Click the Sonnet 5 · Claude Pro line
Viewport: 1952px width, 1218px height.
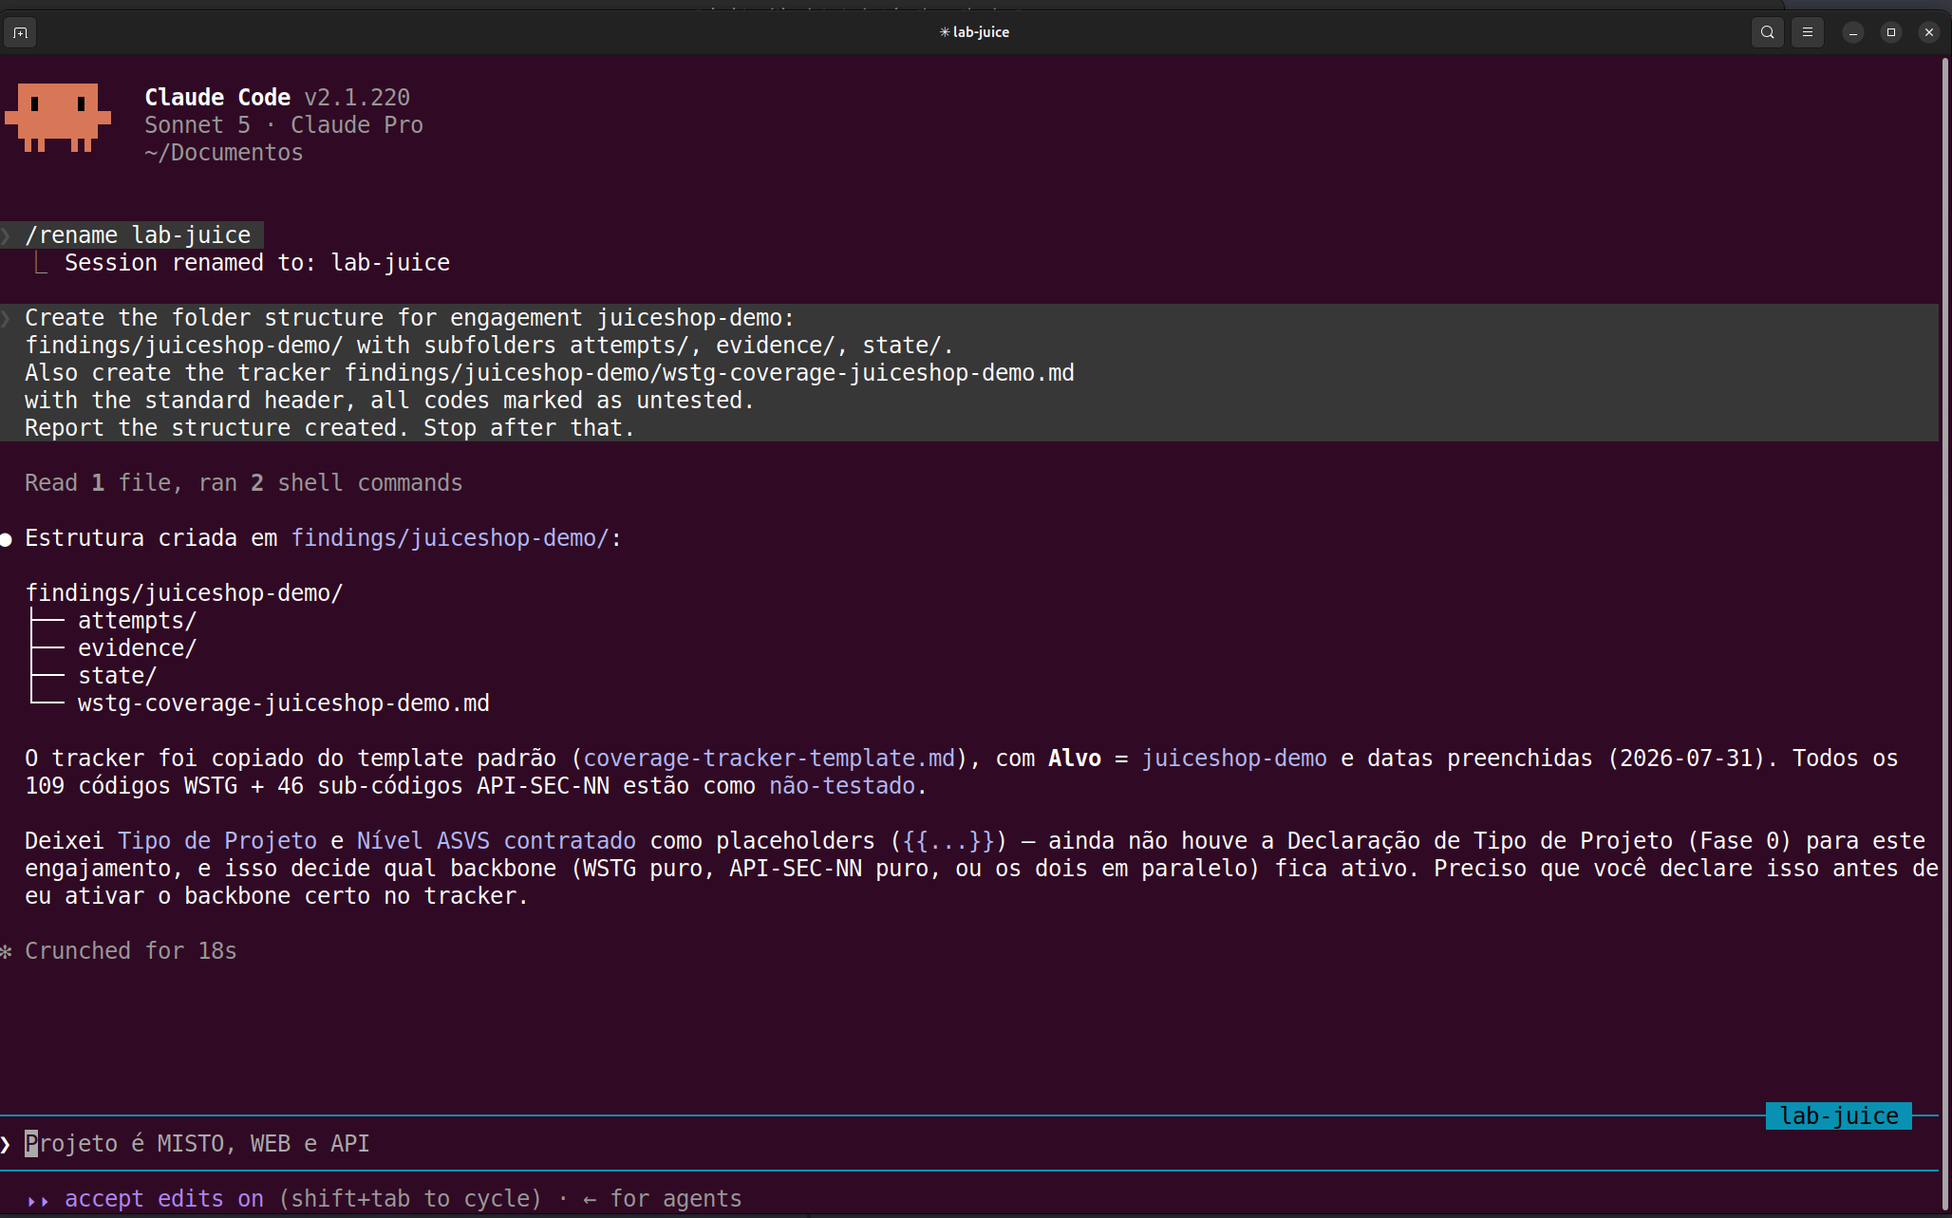[284, 125]
